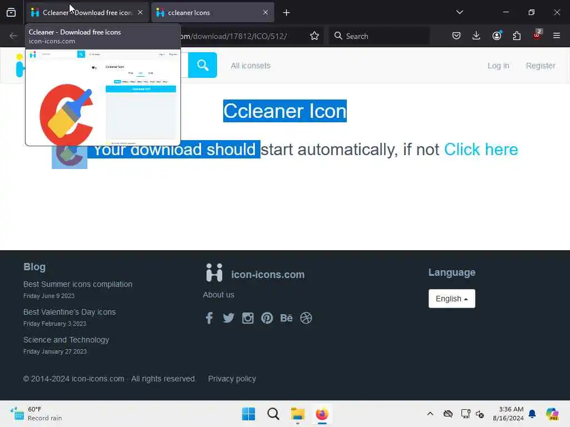The height and width of the screenshot is (427, 570).
Task: Click the blue site search magnifier button
Action: [203, 66]
